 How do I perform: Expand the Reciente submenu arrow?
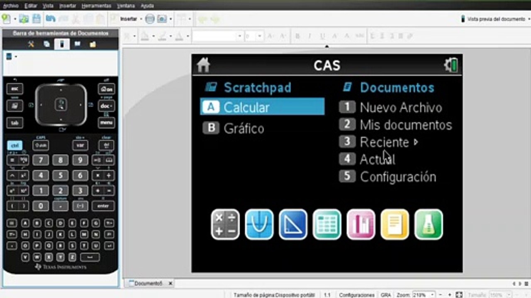tap(416, 142)
